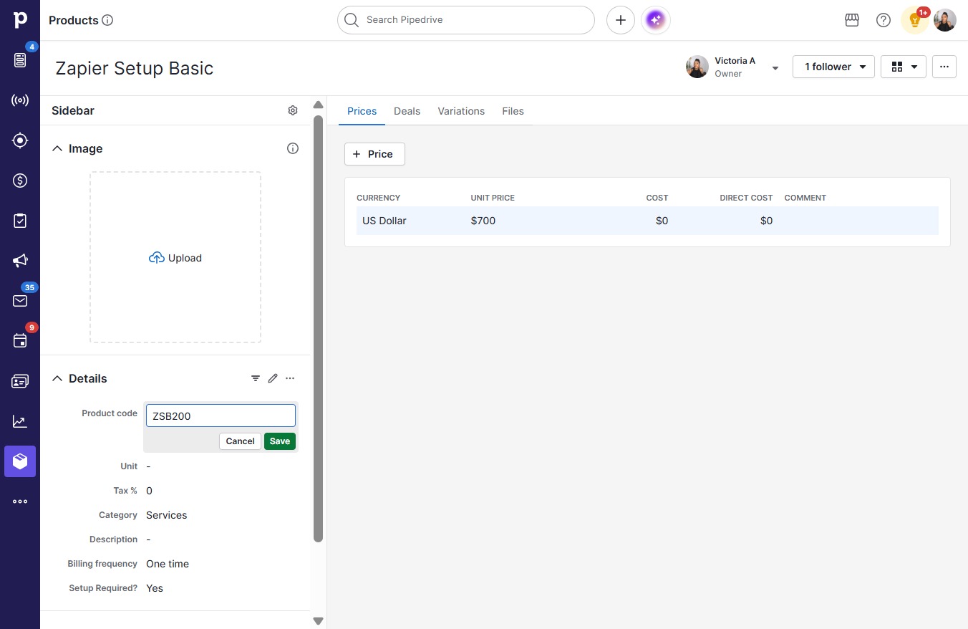Open the Contacts card sidebar icon

point(20,381)
